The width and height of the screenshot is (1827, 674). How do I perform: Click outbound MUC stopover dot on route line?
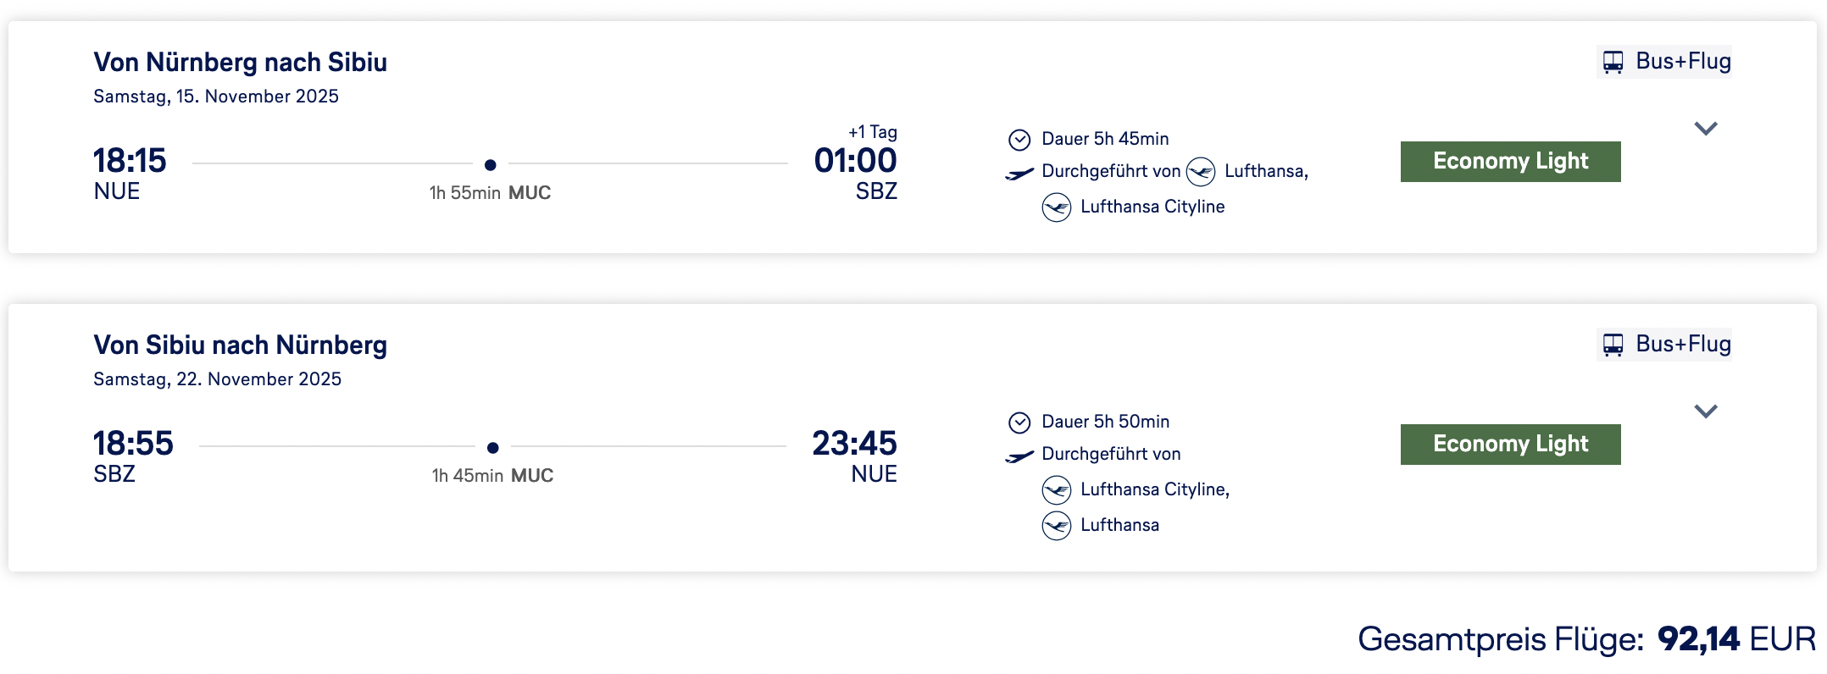tap(490, 164)
